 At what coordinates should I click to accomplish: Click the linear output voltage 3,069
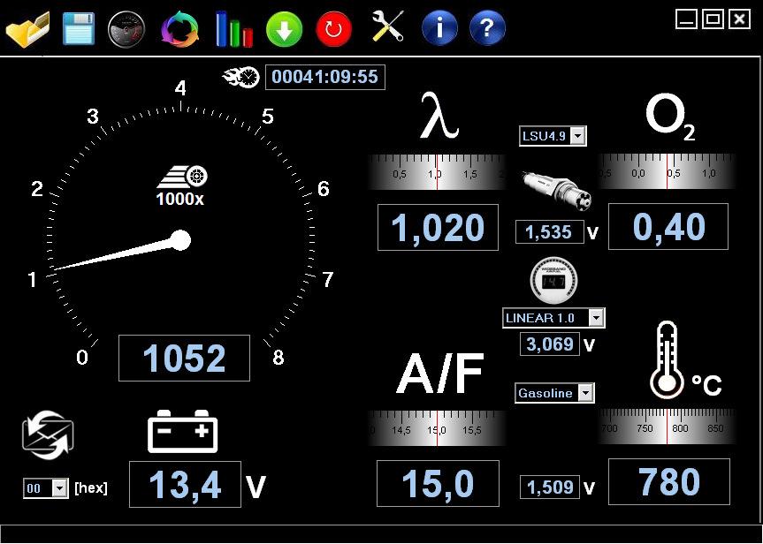[x=550, y=344]
